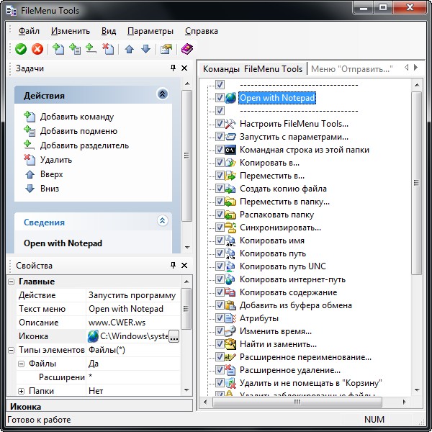Screen dimensions: 432x432
Task: Click the icon path browse ellipsis button
Action: (x=174, y=336)
